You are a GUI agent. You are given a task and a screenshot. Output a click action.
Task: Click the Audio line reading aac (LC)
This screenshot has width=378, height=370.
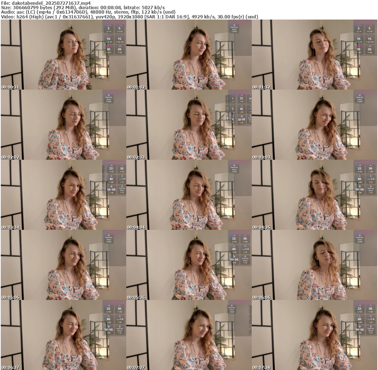click(88, 12)
